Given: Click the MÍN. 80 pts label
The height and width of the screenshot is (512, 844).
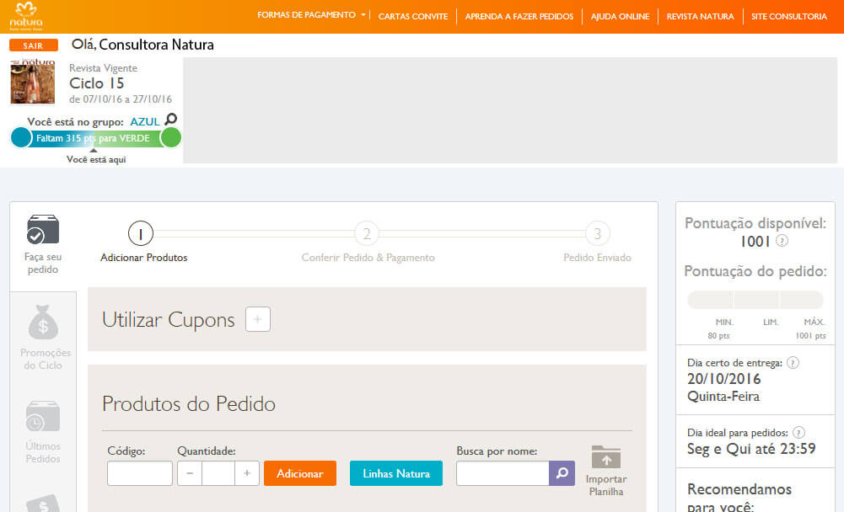Looking at the screenshot, I should pyautogui.click(x=720, y=328).
